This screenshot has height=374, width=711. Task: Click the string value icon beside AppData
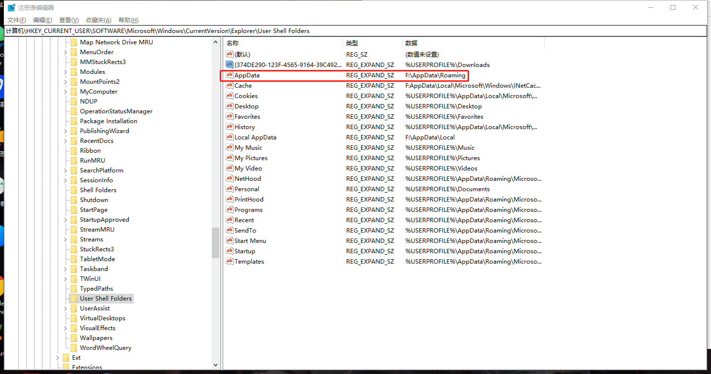click(x=229, y=75)
